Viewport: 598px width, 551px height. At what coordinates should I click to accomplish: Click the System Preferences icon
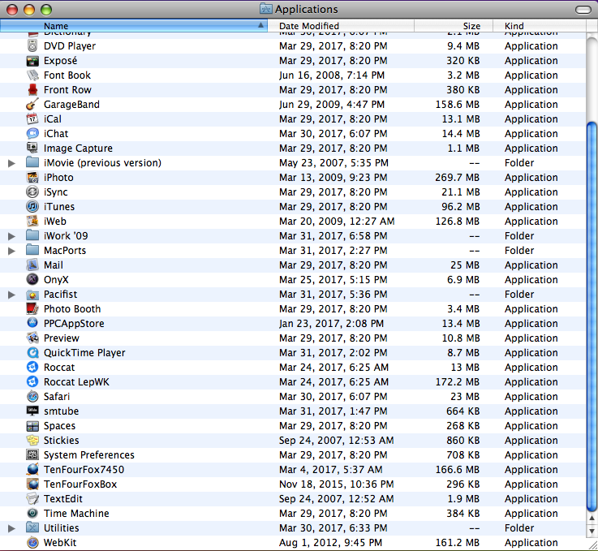[x=32, y=455]
